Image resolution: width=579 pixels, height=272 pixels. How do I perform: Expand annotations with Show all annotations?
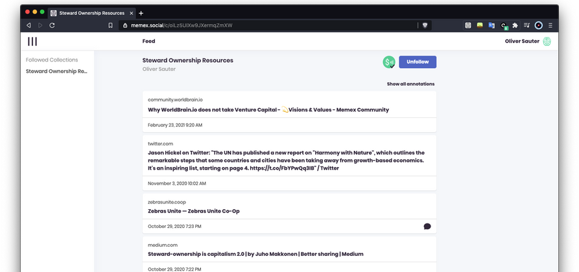coord(410,84)
